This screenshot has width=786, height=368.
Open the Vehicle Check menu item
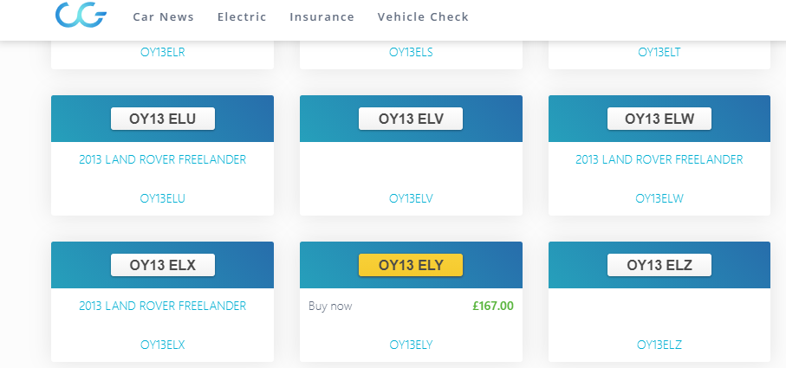coord(423,16)
